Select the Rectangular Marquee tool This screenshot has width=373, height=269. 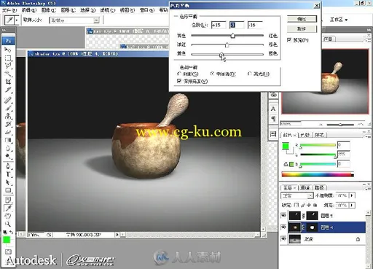tap(8, 58)
